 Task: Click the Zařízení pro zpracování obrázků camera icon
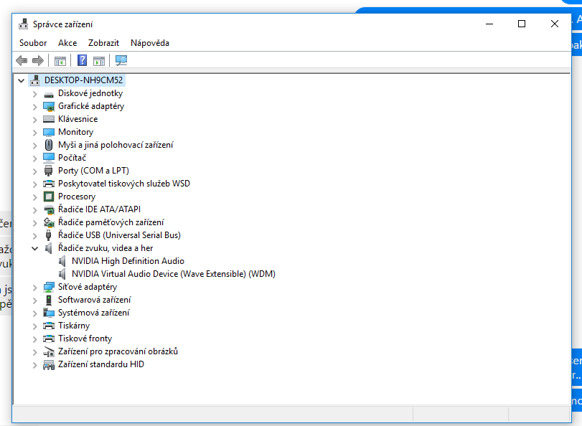[x=49, y=351]
